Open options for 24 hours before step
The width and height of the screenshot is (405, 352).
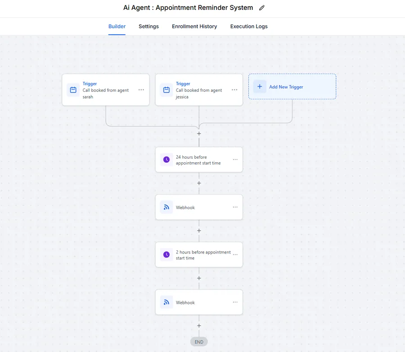[x=235, y=160]
